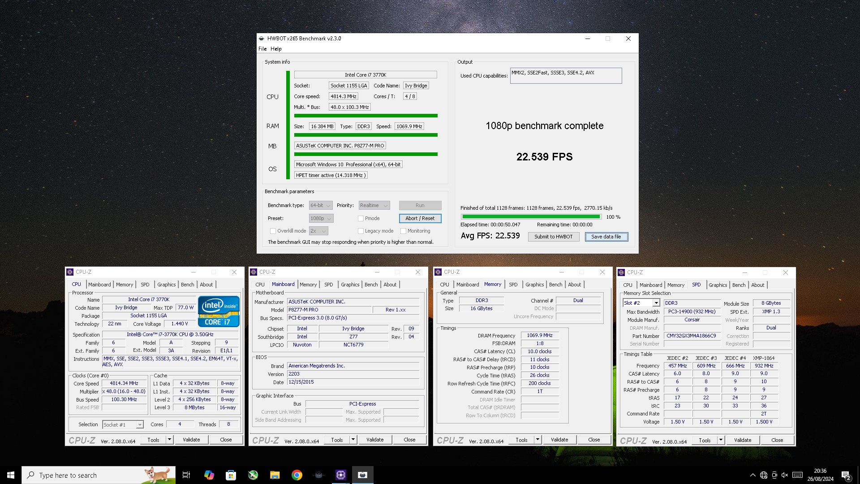Toggle the Pmode checkbox

pyautogui.click(x=361, y=218)
